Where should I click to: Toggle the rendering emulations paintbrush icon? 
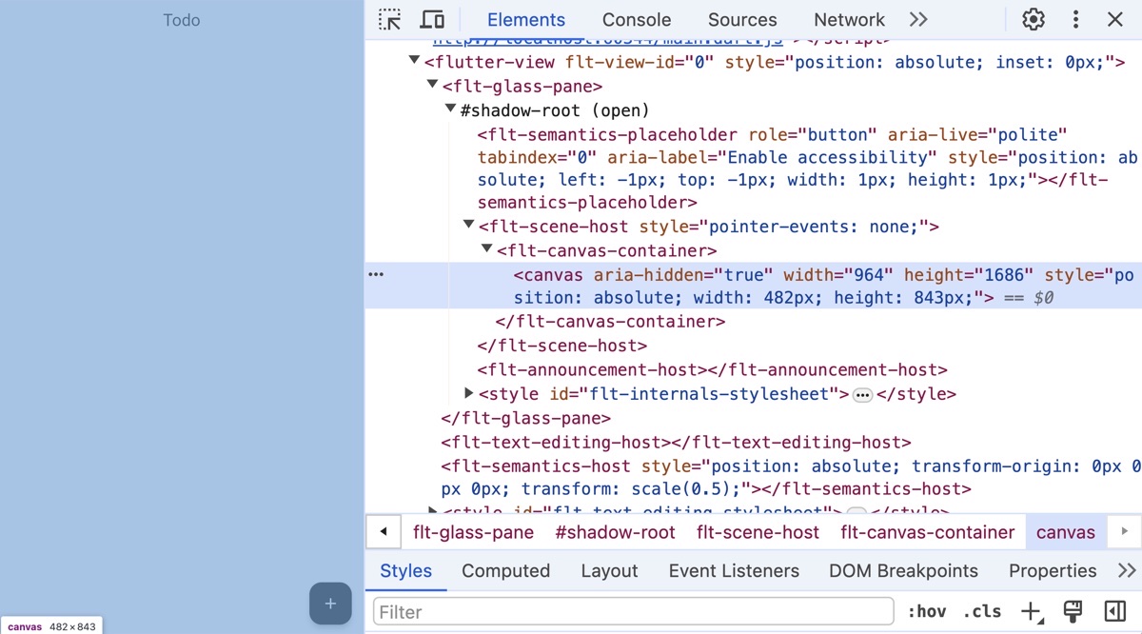coord(1073,612)
